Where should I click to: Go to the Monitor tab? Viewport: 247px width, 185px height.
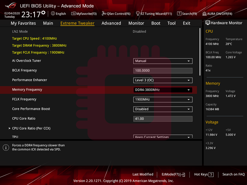click(136, 23)
